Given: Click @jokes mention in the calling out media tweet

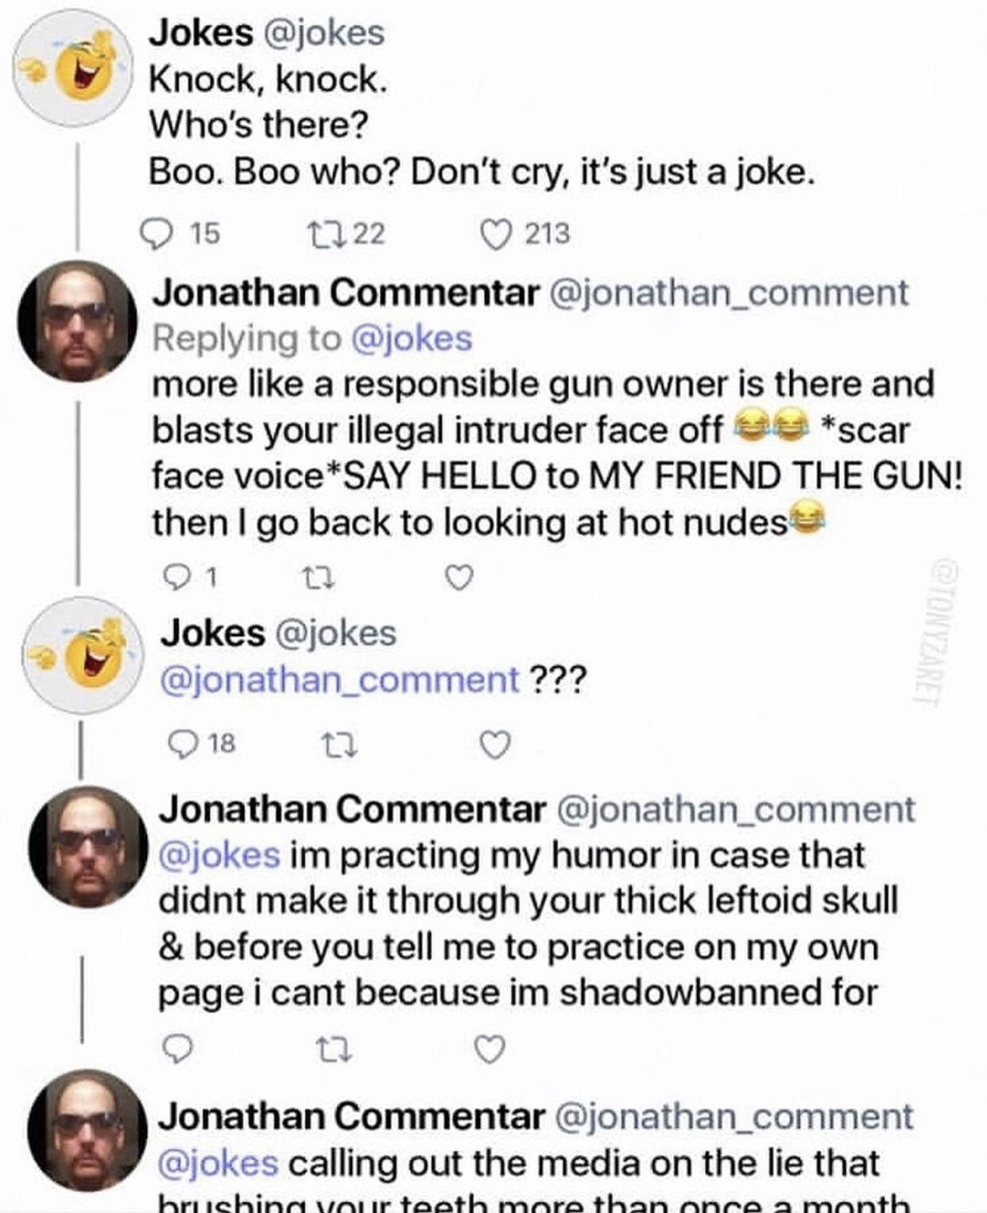Looking at the screenshot, I should pyautogui.click(x=219, y=1163).
